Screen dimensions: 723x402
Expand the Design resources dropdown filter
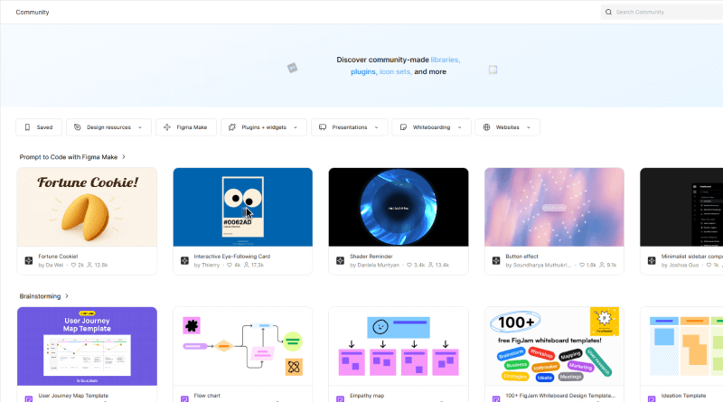pyautogui.click(x=108, y=127)
